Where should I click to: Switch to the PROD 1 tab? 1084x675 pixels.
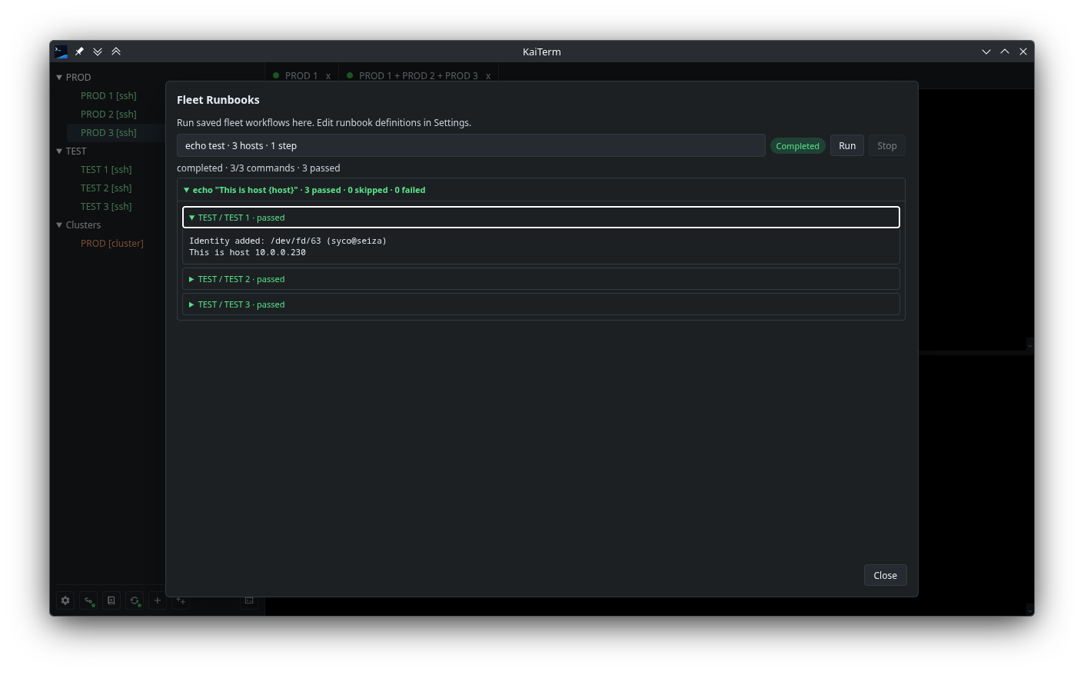pyautogui.click(x=301, y=76)
